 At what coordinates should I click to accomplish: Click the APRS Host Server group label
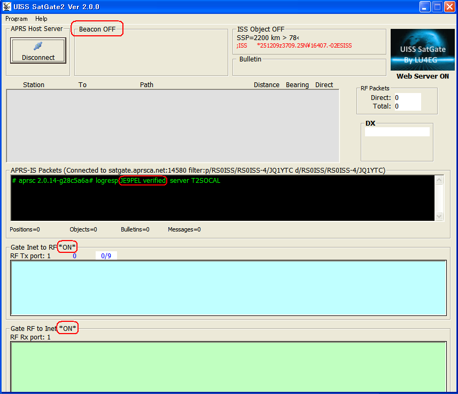click(37, 29)
